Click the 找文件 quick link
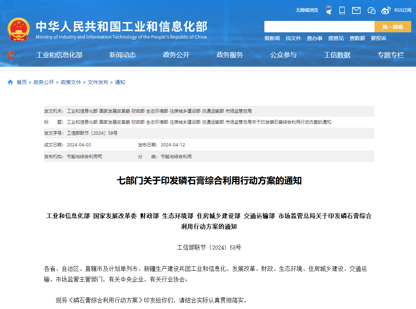This screenshot has height=309, width=416. point(293,38)
